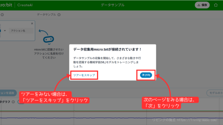This screenshot has width=223, height=125.
Task: Click the micro:bit logo in header
Action: 7,5
